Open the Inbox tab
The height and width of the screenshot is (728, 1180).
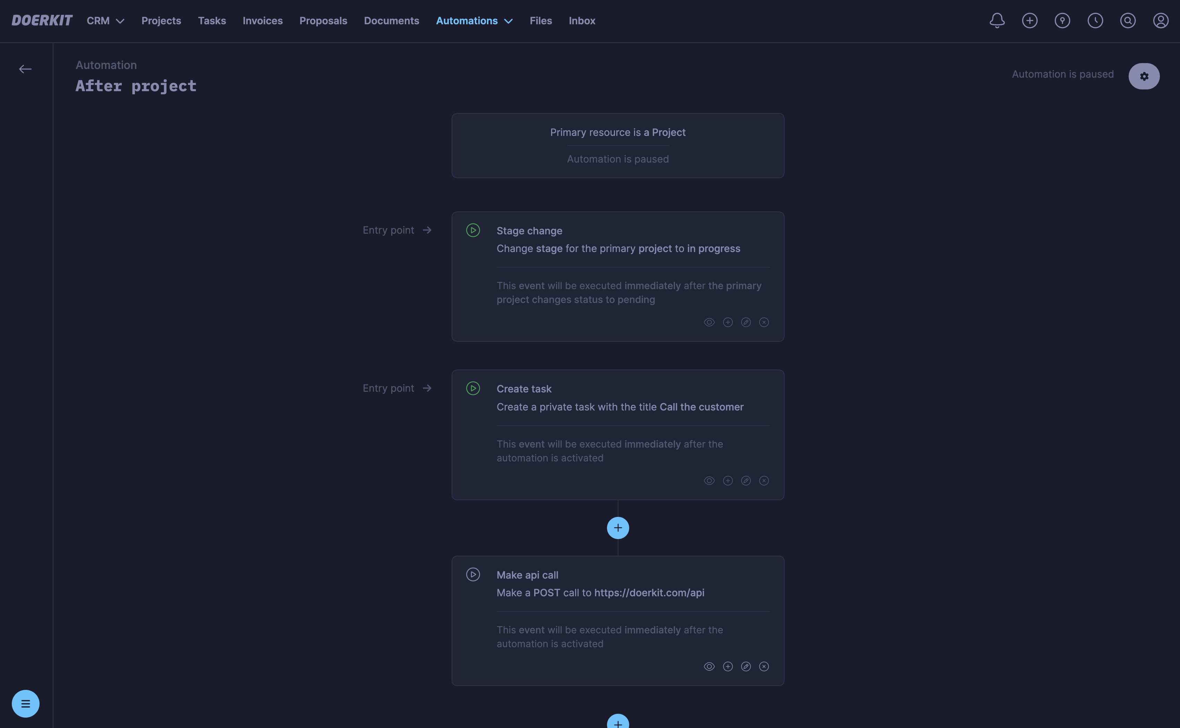tap(582, 21)
